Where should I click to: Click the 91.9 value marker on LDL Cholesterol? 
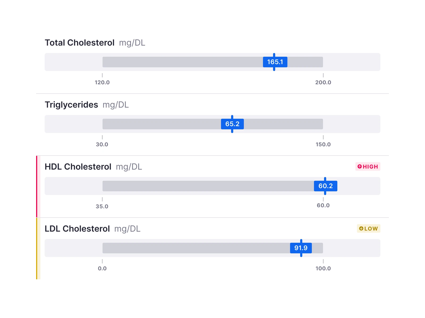tap(301, 248)
